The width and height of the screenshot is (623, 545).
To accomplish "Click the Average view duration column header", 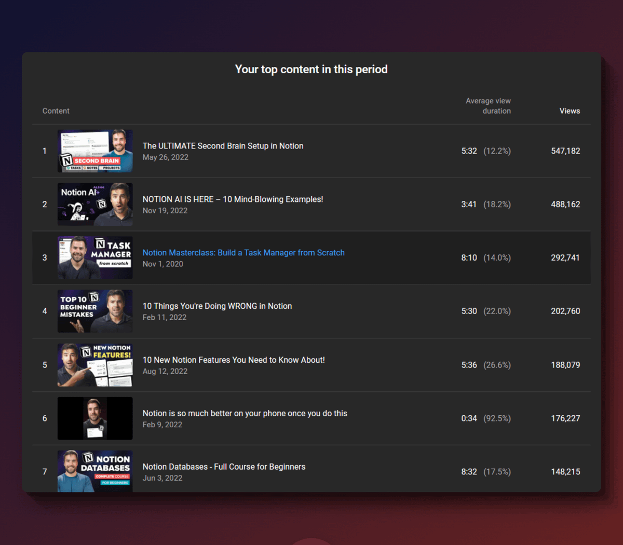I will pos(488,106).
